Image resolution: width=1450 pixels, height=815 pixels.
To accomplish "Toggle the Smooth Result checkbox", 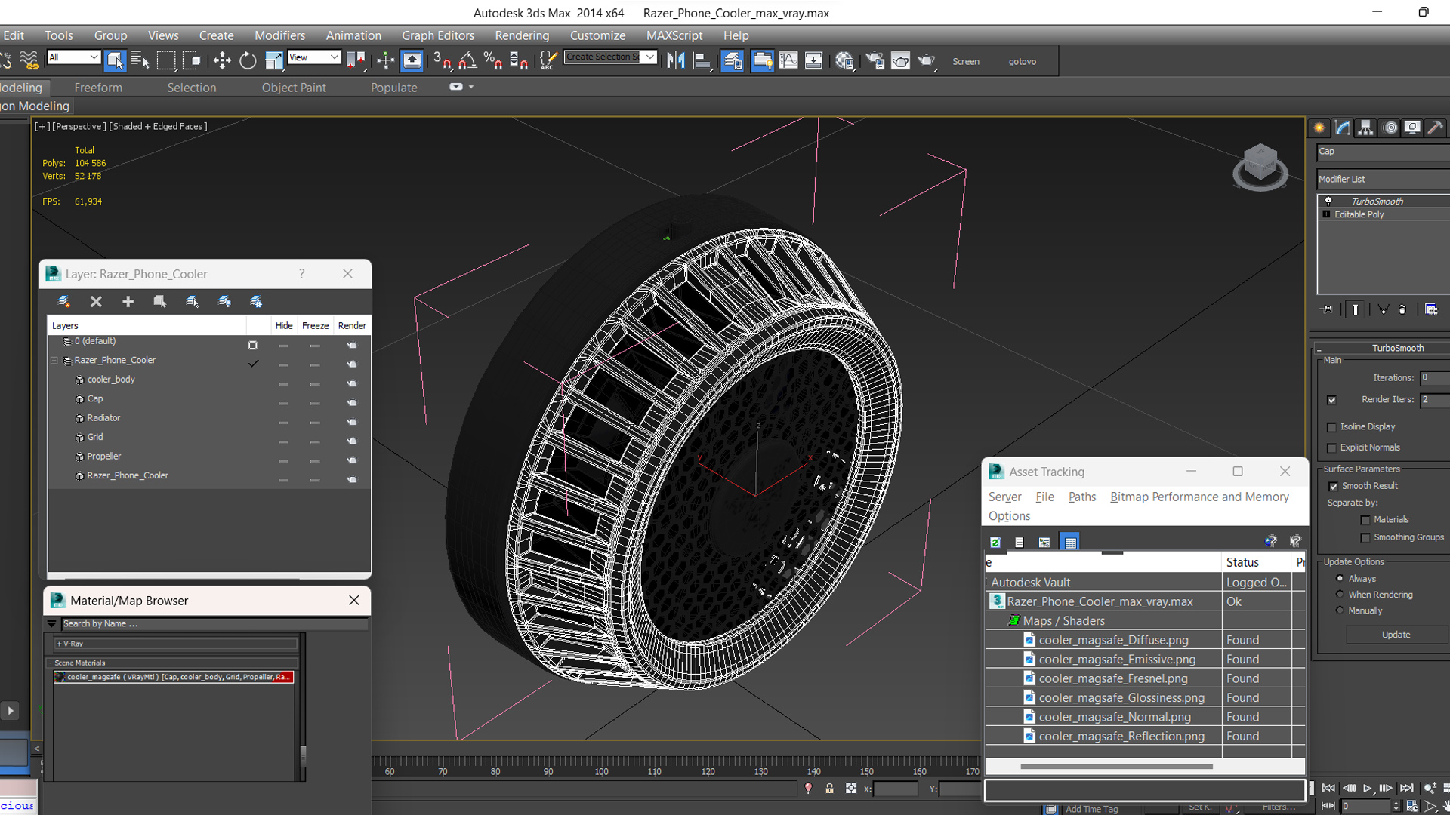I will click(x=1334, y=486).
